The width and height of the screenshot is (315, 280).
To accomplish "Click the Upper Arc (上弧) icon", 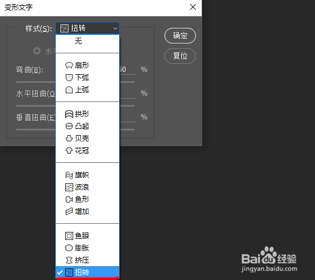I will 69,90.
